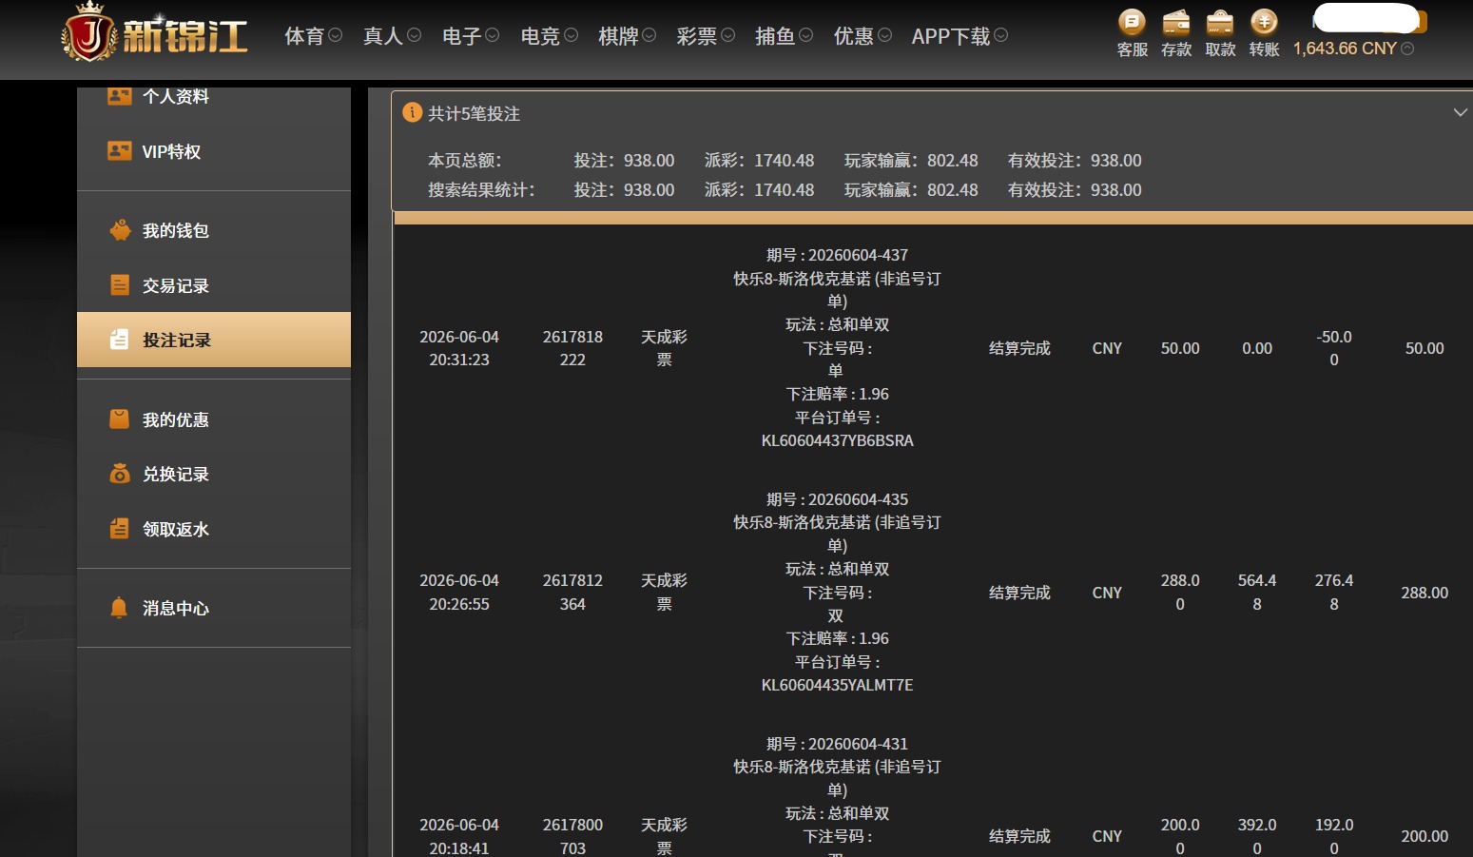The image size is (1473, 857).
Task: Open the 存款 deposit icon
Action: pos(1176,21)
